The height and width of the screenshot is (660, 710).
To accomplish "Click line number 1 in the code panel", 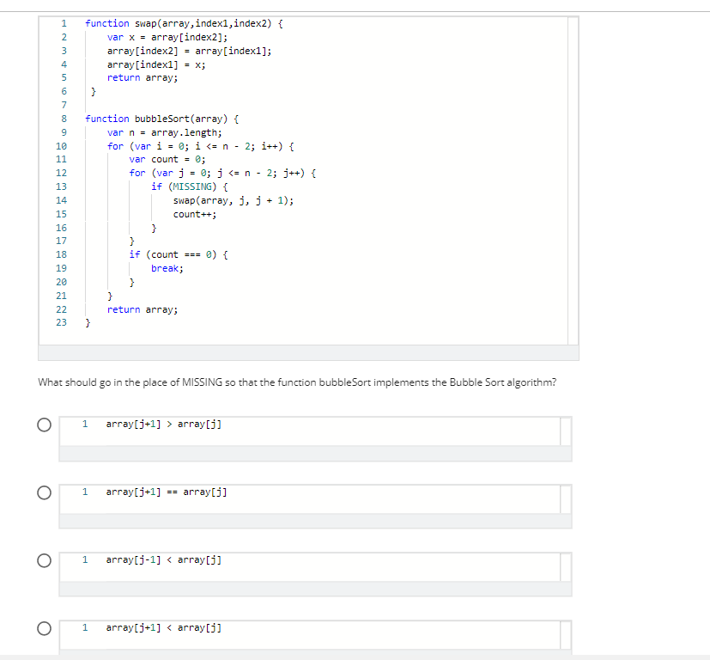I will coord(61,23).
